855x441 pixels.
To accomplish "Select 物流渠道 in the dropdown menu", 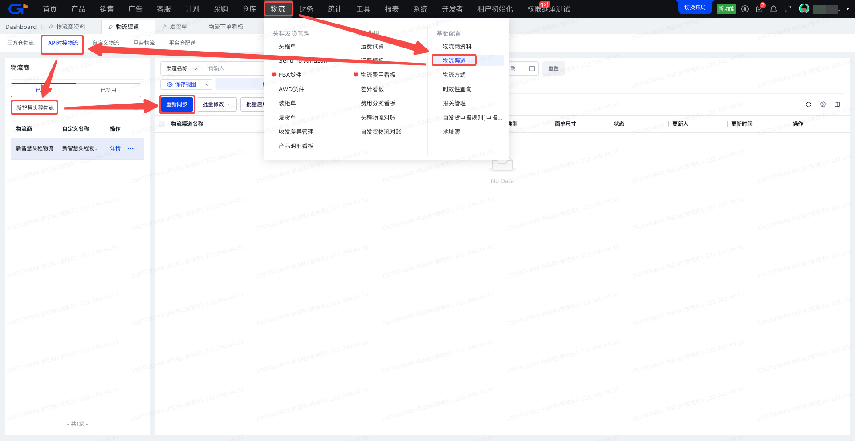I will pos(454,60).
